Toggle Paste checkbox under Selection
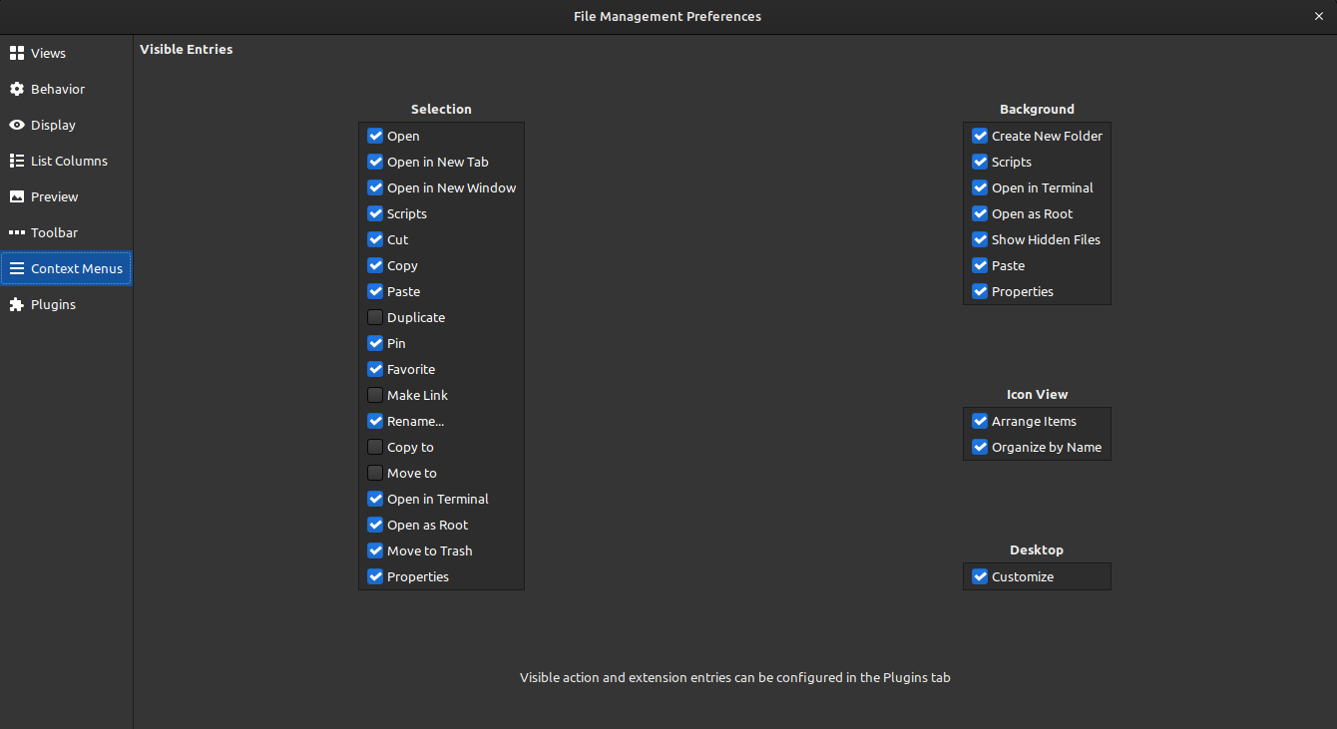The width and height of the screenshot is (1337, 729). (x=375, y=291)
